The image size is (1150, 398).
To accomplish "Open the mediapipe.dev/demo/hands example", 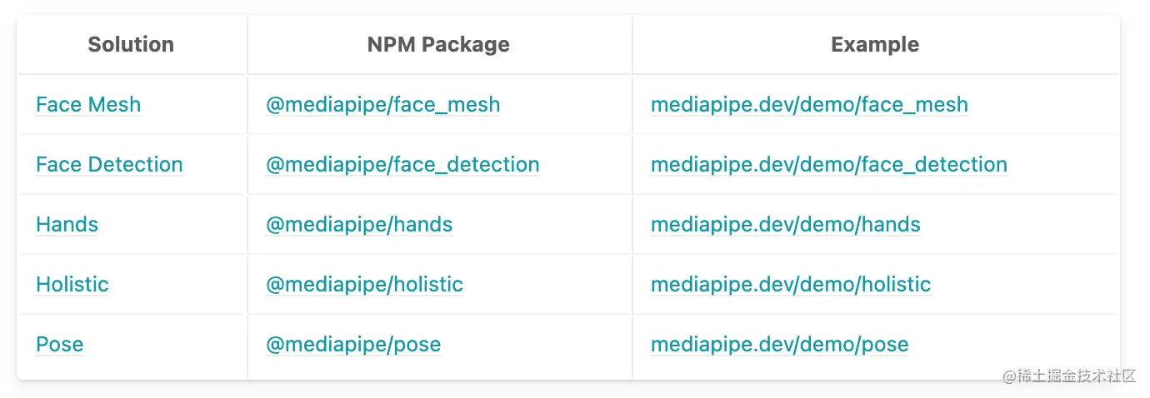I will [786, 225].
